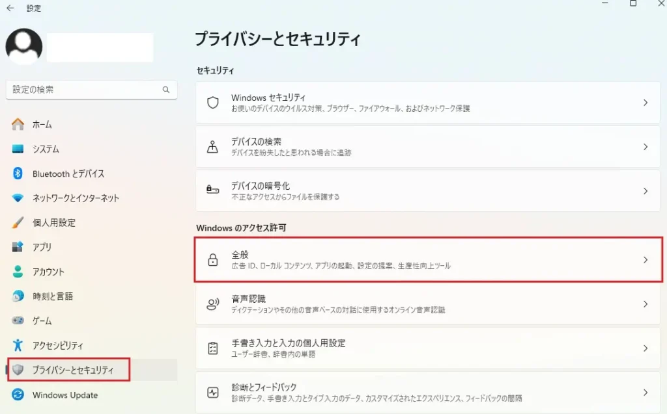Minimize the 設定 window
The height and width of the screenshot is (414, 667).
pos(605,3)
